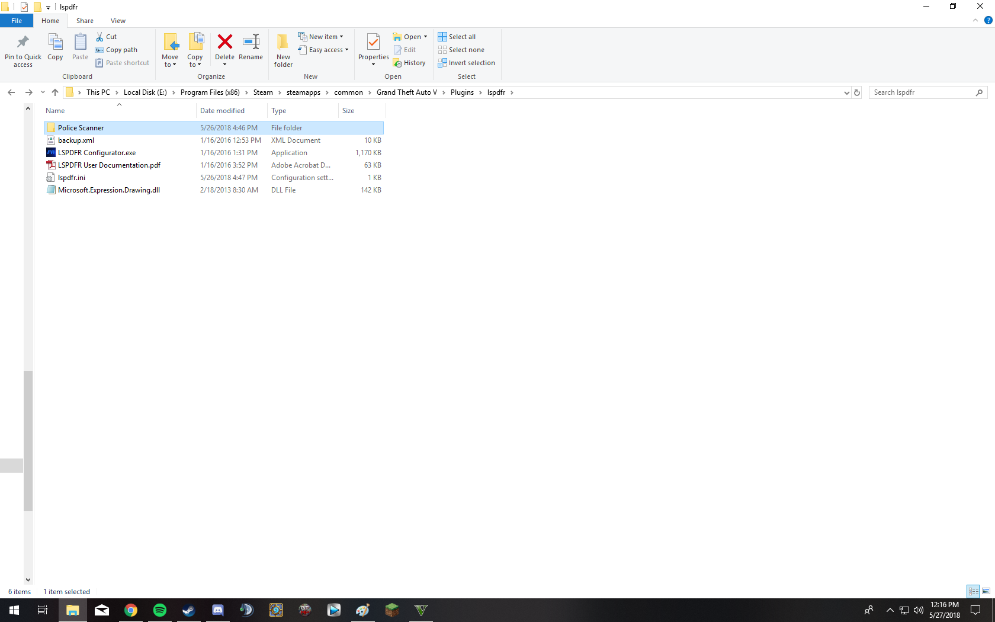
Task: Show address bar previous locations dropdown
Action: pyautogui.click(x=846, y=92)
